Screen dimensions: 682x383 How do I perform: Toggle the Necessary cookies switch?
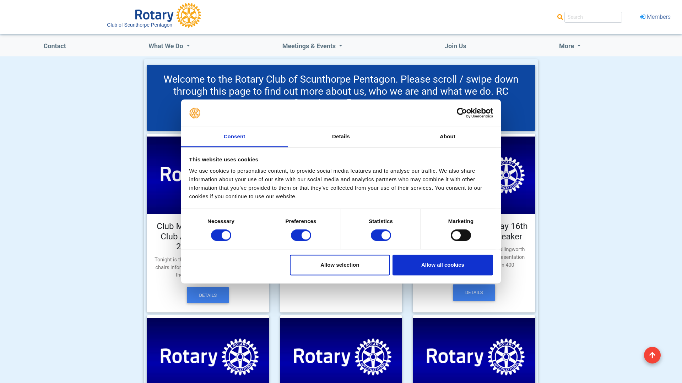pyautogui.click(x=221, y=235)
